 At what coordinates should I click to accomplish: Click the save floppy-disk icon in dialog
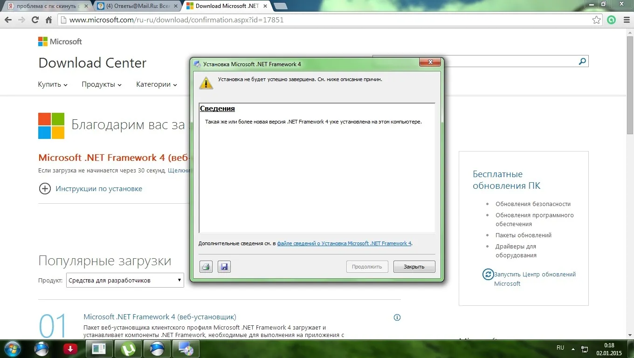pos(224,267)
